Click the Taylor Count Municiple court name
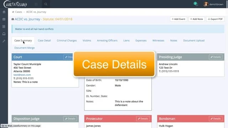This screenshot has width=228, height=128. pyautogui.click(x=27, y=64)
